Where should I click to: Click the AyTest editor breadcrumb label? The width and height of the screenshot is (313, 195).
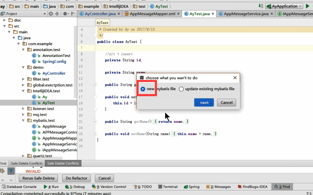pos(102,23)
